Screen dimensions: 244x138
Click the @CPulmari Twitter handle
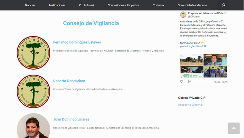click(193, 17)
